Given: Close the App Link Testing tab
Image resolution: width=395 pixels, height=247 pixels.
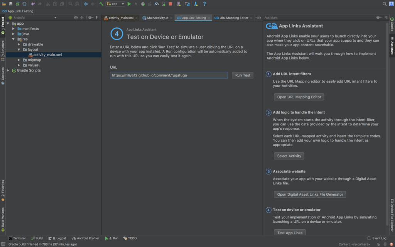Looking at the screenshot, I should tap(209, 18).
